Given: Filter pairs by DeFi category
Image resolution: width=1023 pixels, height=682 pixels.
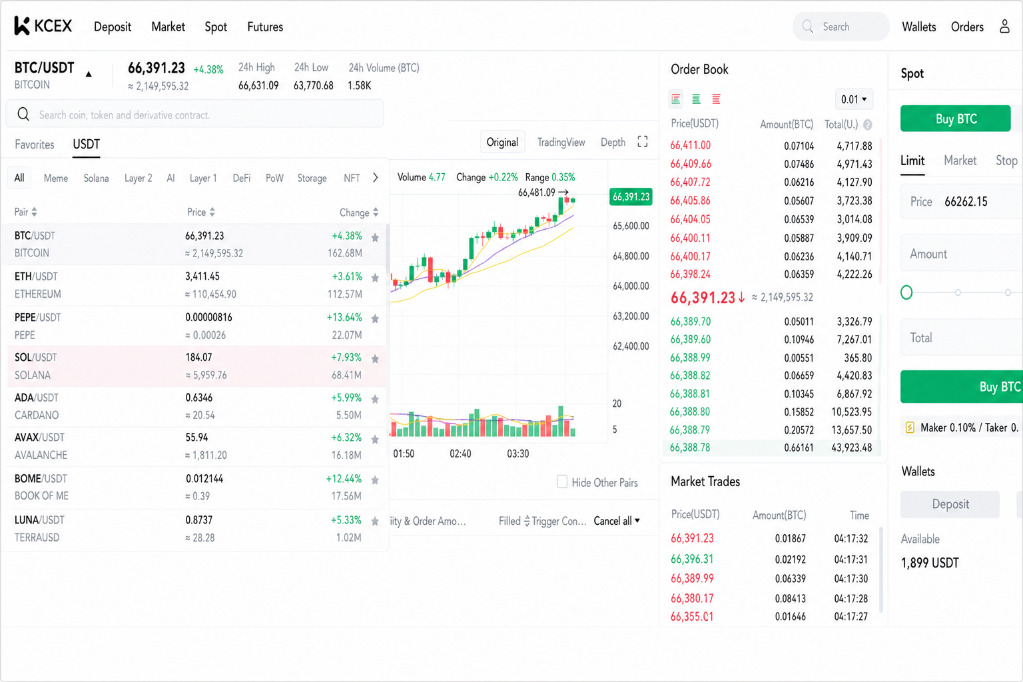Looking at the screenshot, I should (242, 178).
